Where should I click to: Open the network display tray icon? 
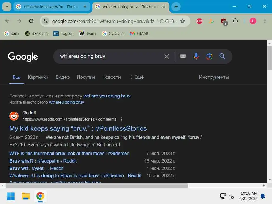point(223,196)
